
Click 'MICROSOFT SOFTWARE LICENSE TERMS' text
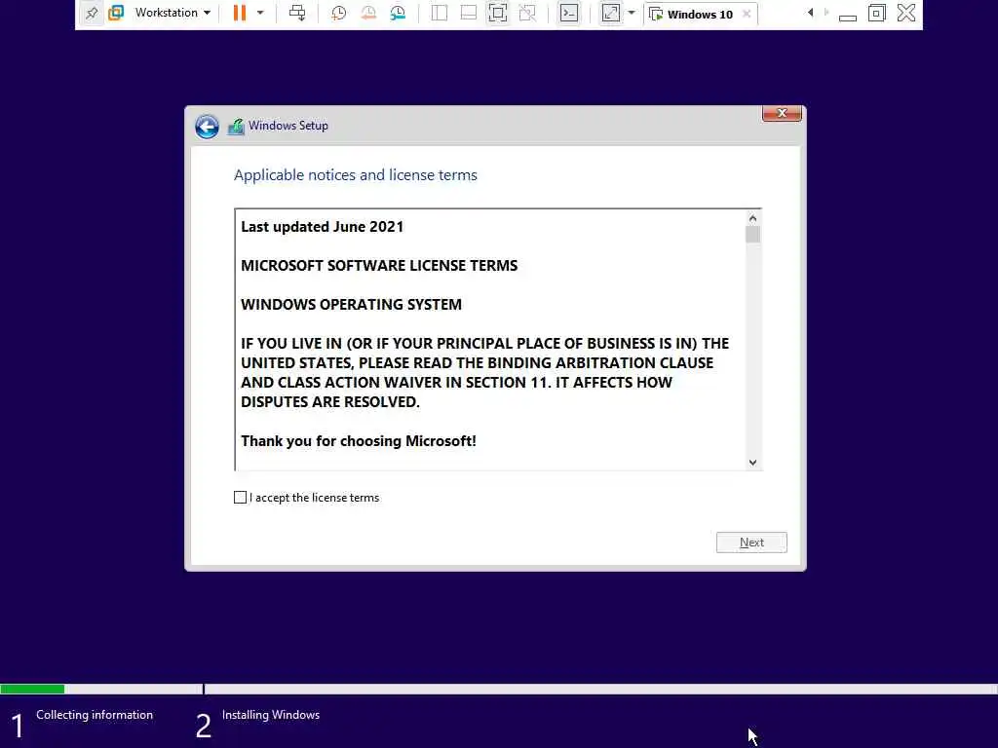[379, 266]
